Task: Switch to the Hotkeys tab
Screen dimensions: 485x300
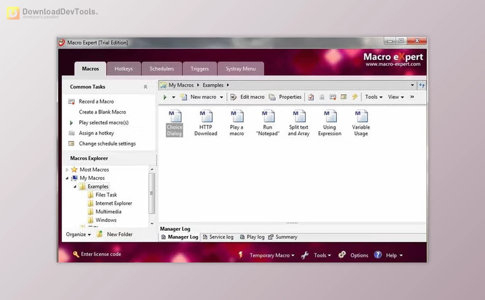Action: 124,69
